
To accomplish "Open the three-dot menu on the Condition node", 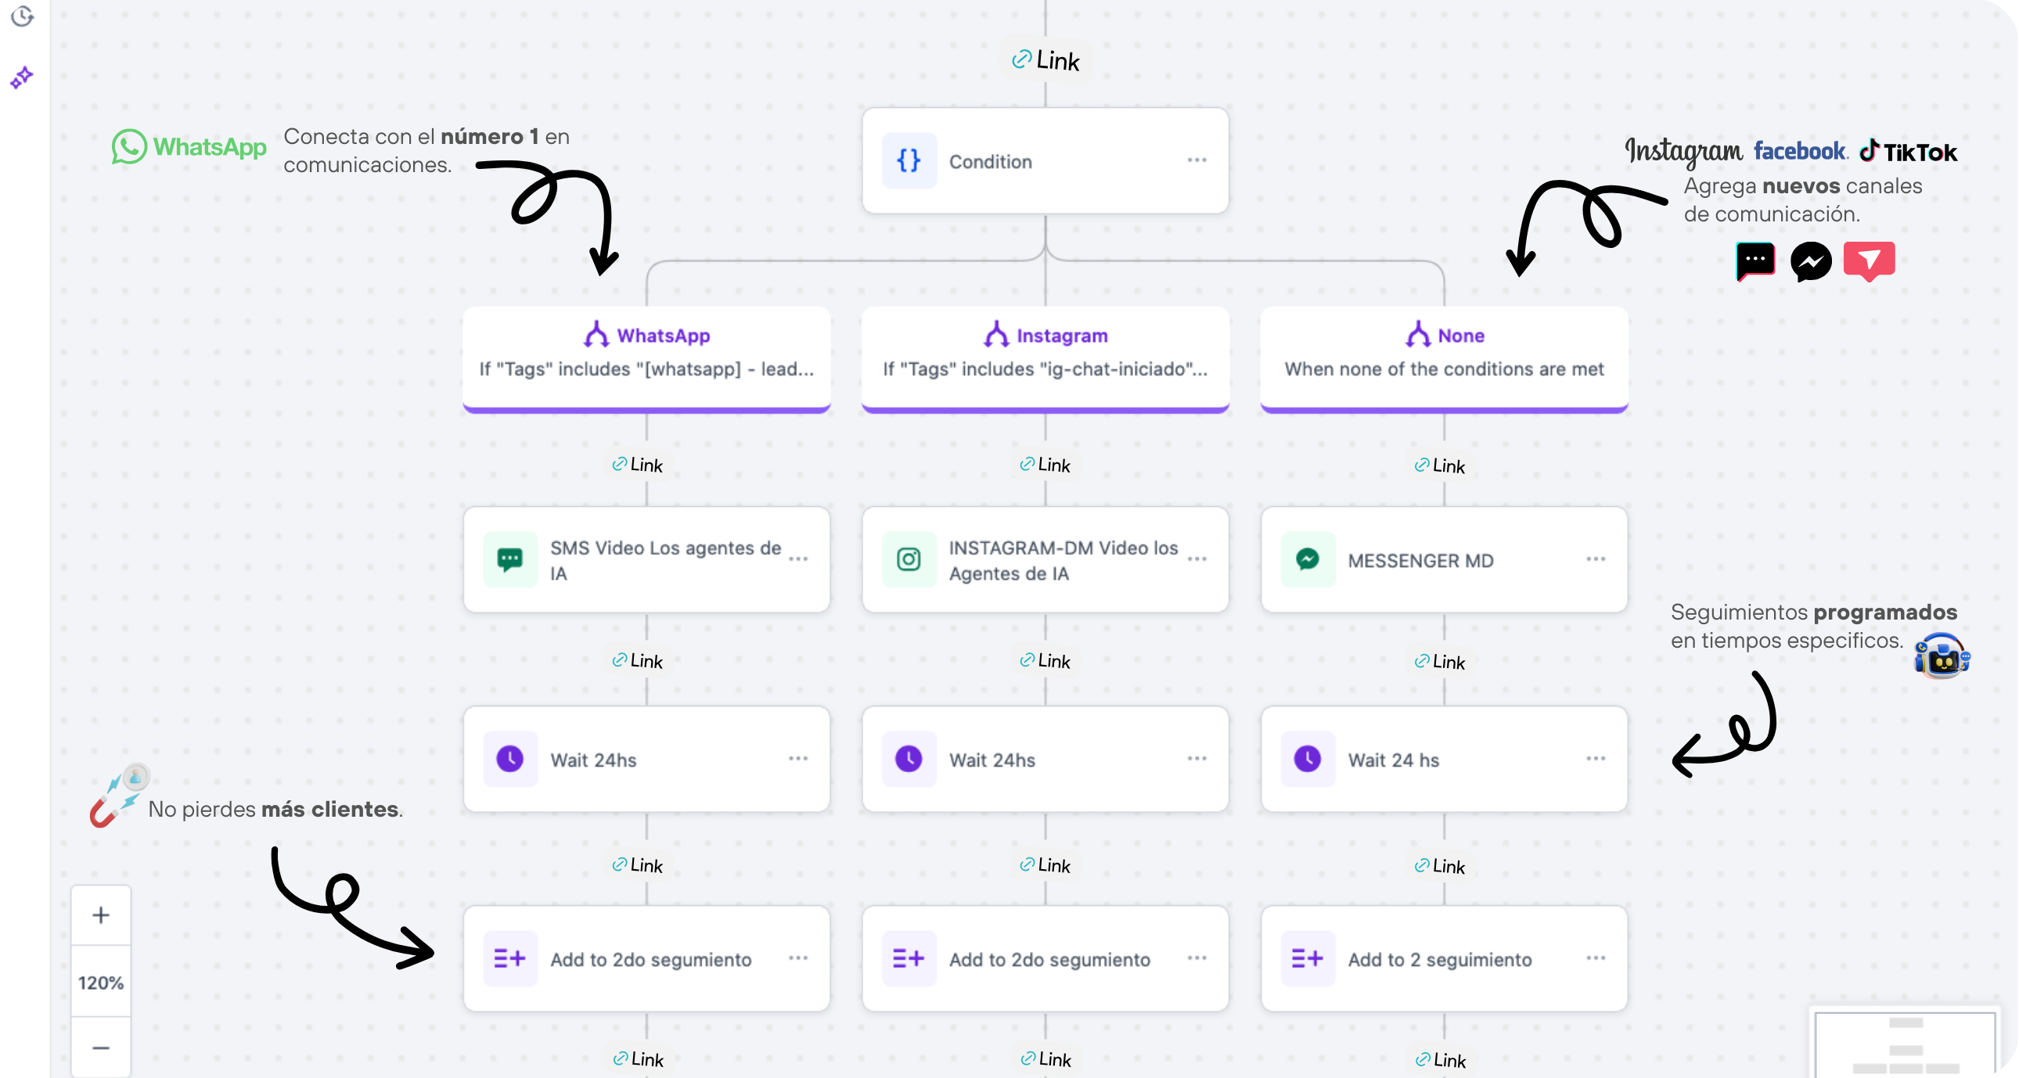I will [x=1197, y=160].
